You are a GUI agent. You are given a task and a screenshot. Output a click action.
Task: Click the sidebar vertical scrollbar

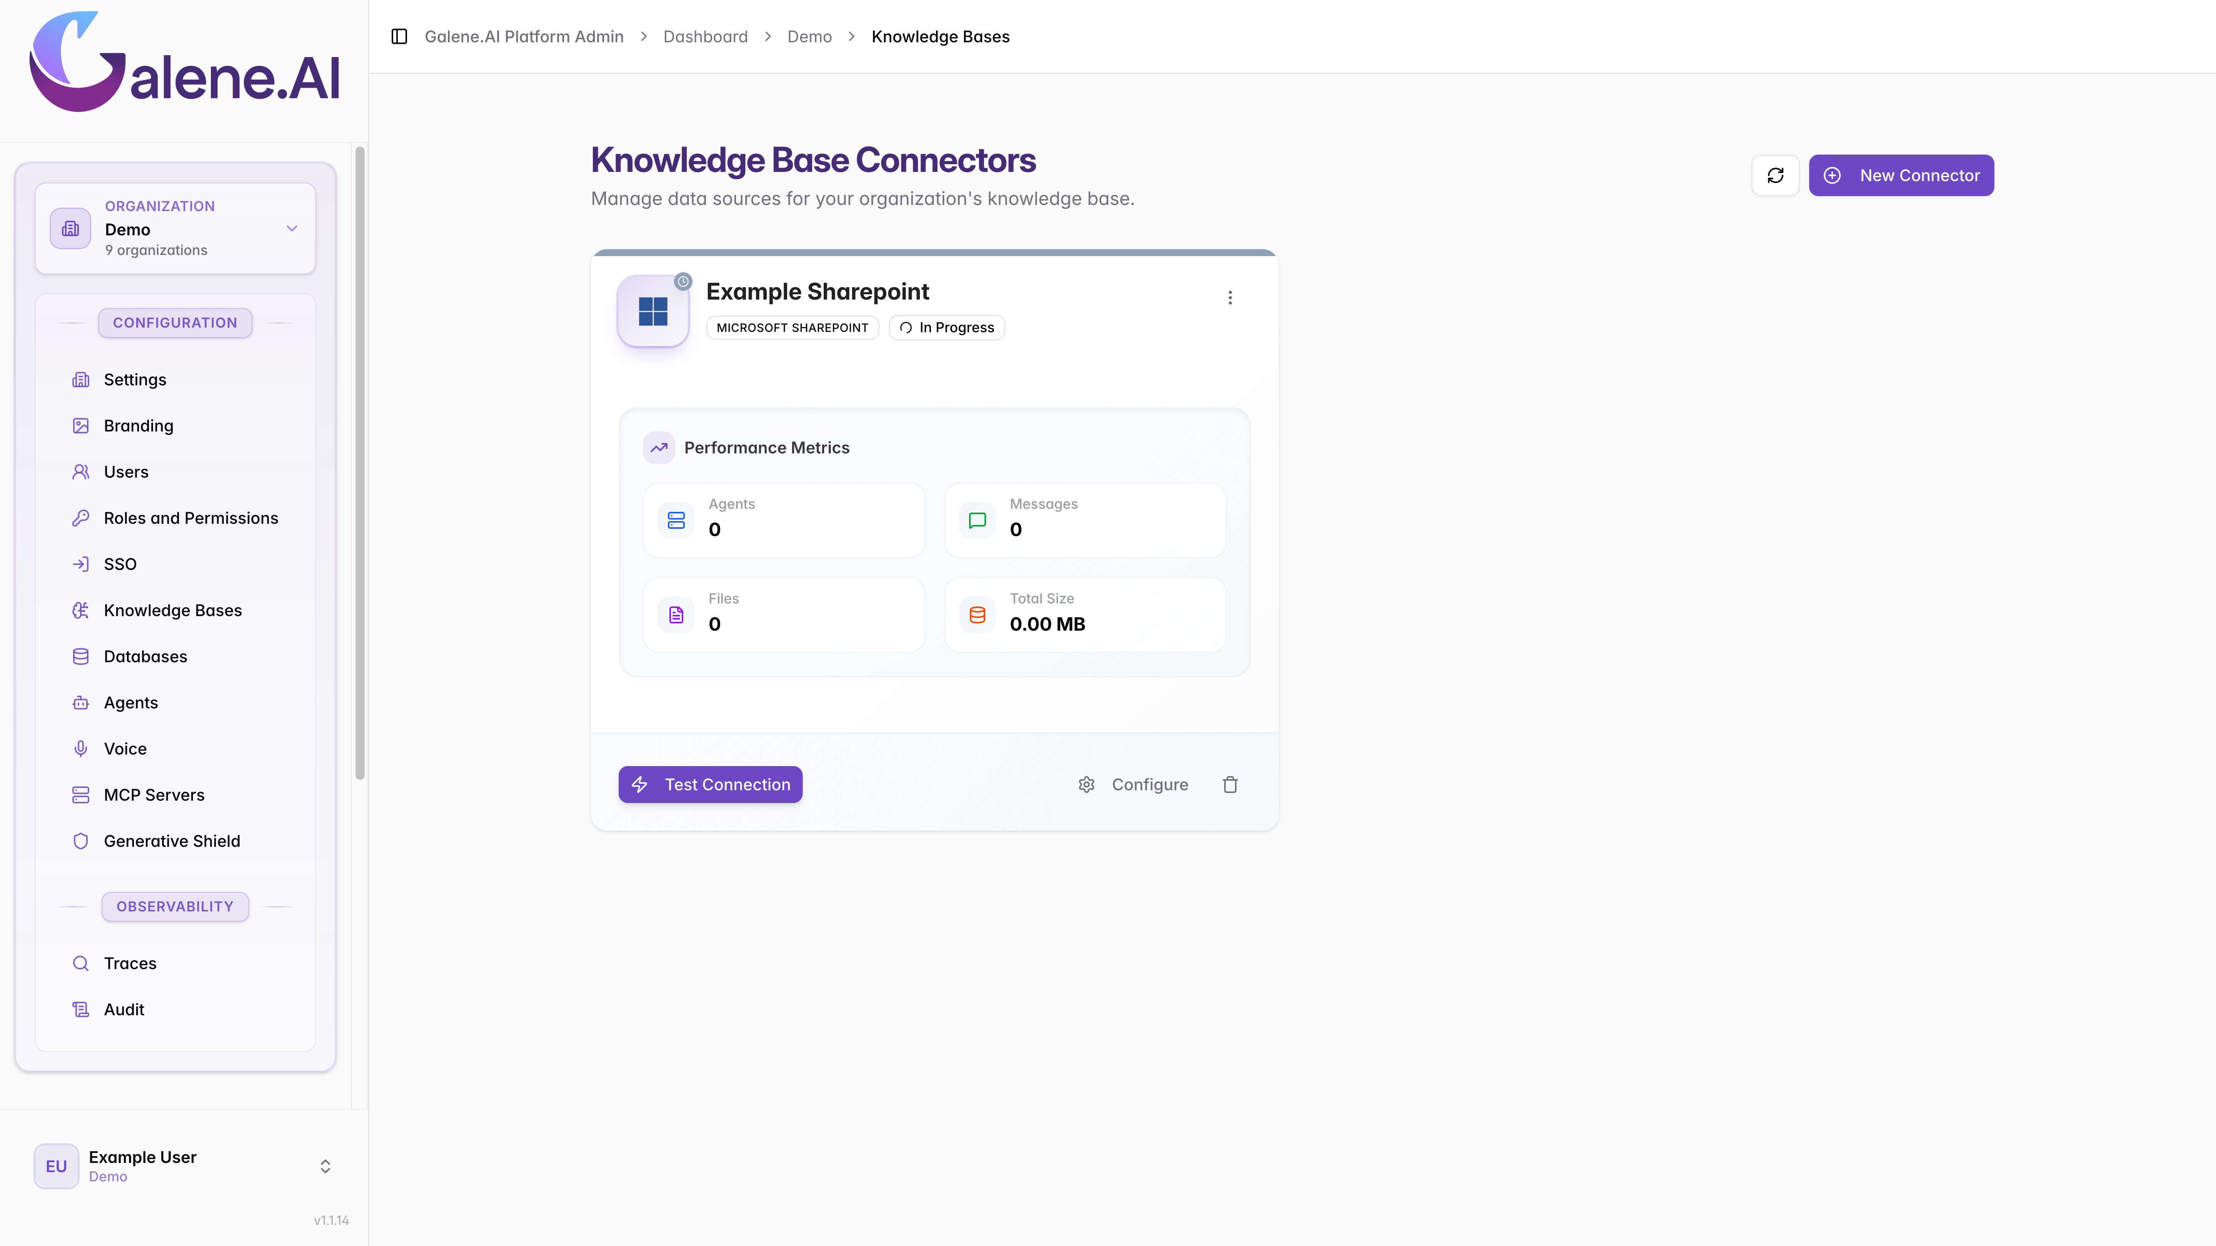pyautogui.click(x=360, y=463)
